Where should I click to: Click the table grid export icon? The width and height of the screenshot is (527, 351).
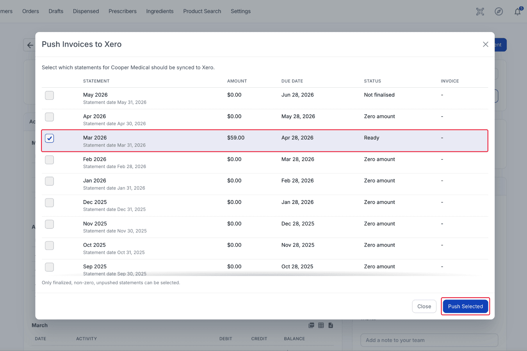coord(321,325)
